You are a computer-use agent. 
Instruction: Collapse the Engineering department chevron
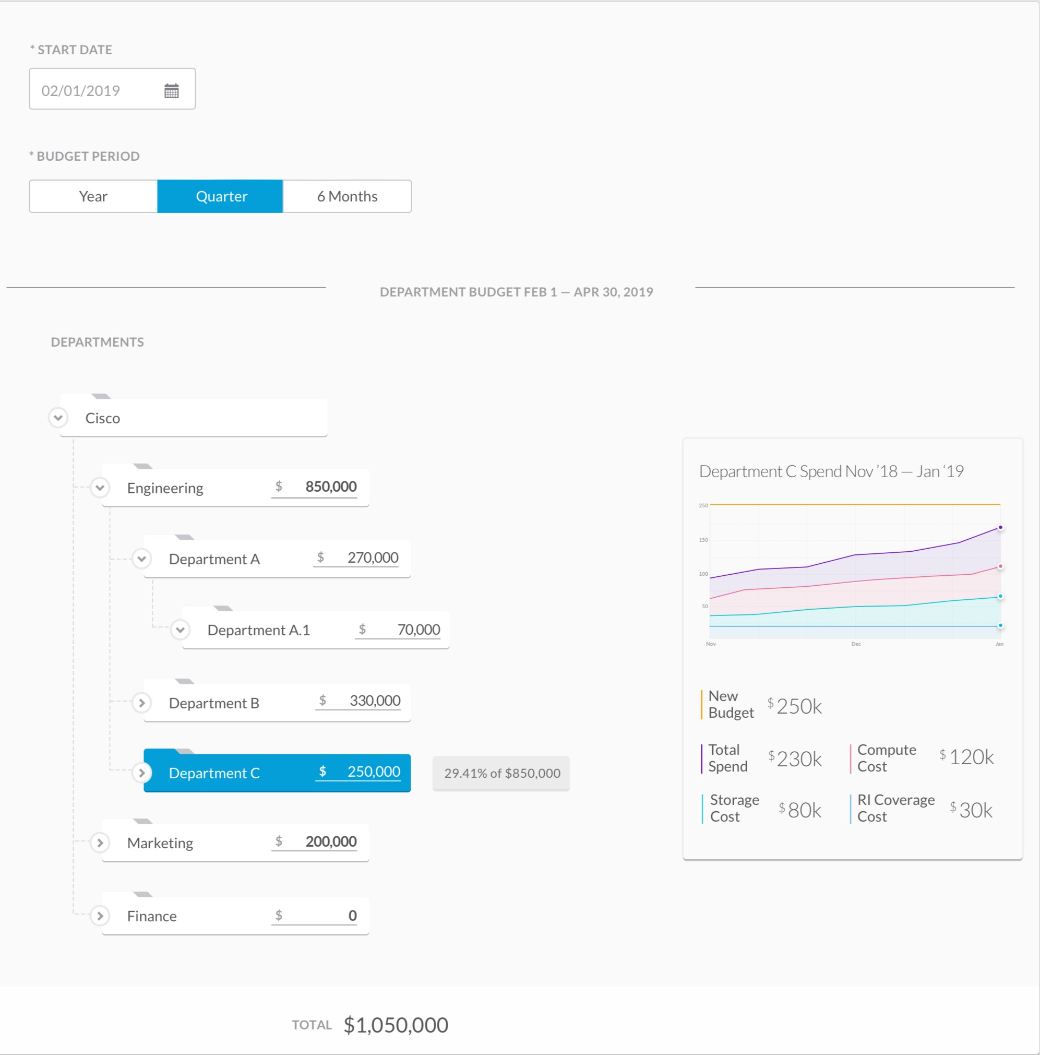point(100,488)
